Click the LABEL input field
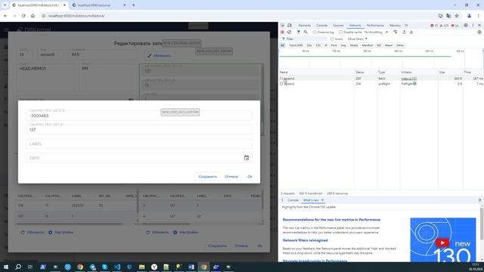This screenshot has height=272, width=484. click(139, 144)
